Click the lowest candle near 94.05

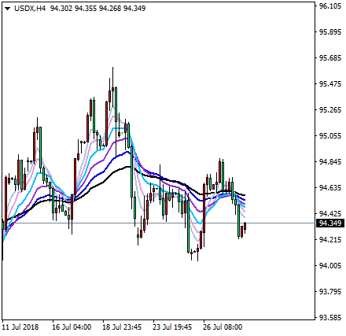point(197,252)
